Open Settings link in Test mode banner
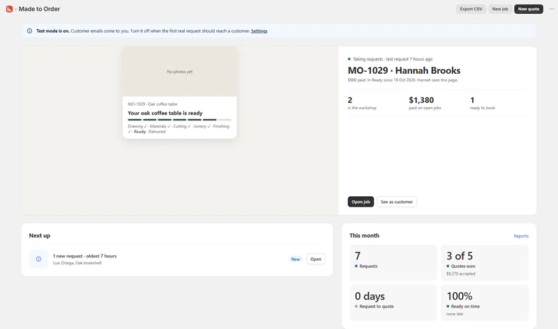Viewport: 558px width, 329px height. (x=259, y=31)
